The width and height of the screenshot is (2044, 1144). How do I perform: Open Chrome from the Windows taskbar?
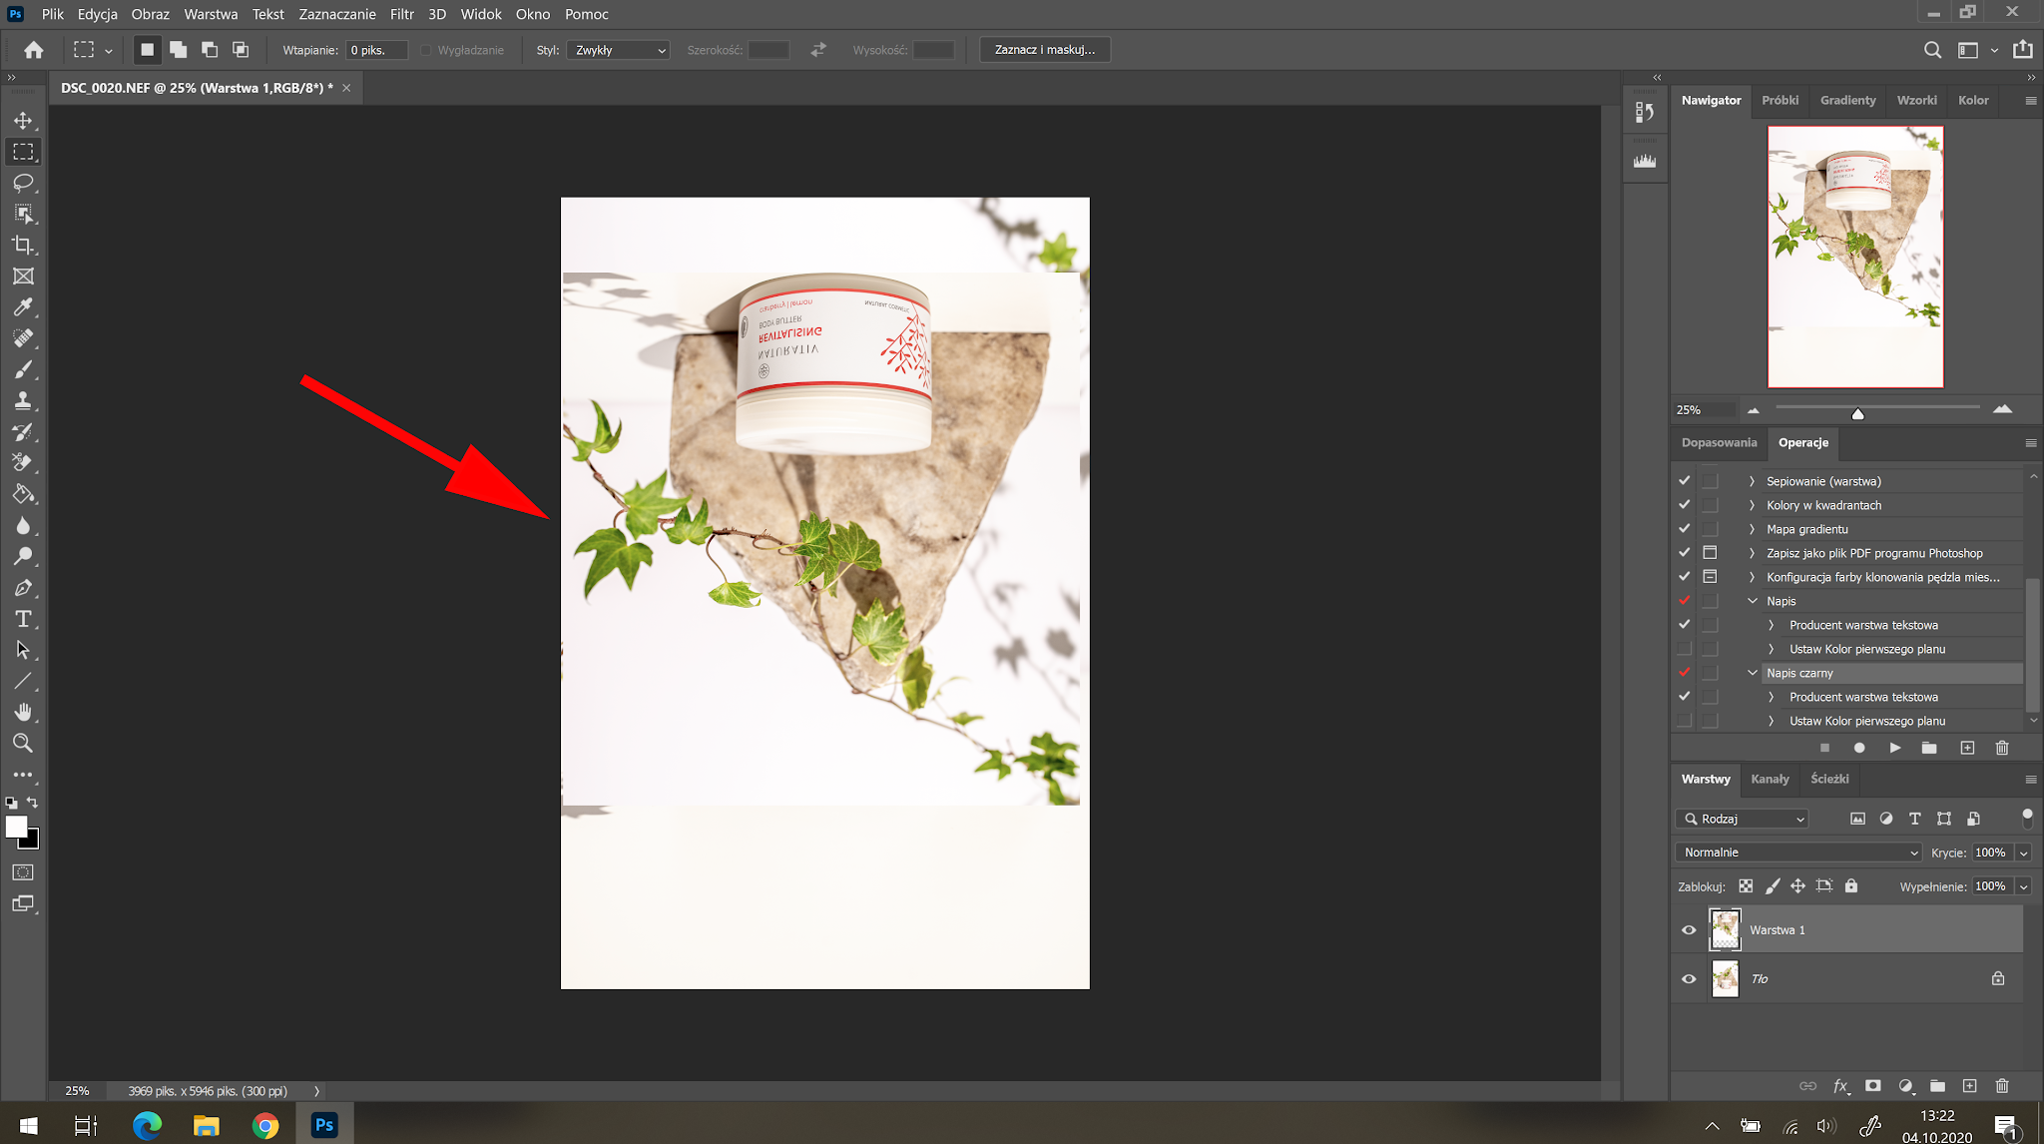point(265,1126)
